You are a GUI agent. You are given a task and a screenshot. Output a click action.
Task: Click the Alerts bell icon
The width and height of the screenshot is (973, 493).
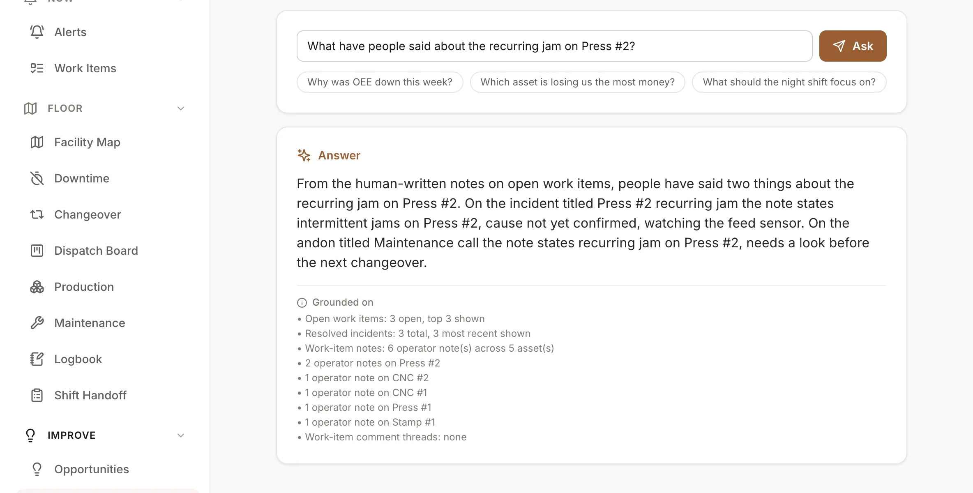click(37, 32)
